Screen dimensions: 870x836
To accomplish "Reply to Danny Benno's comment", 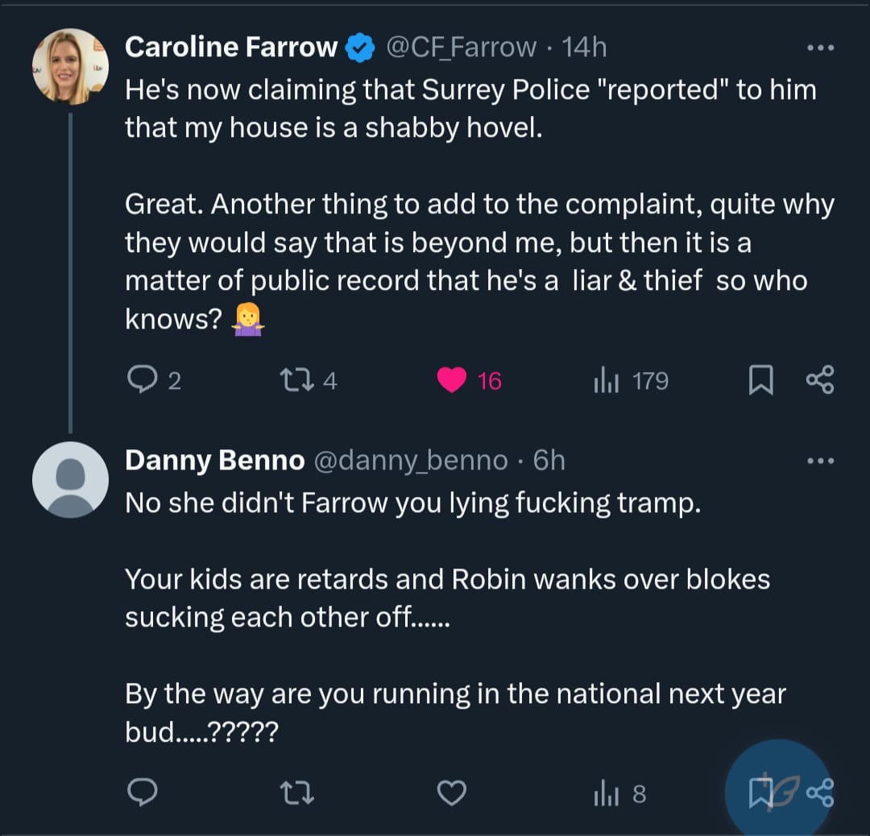I will [x=143, y=794].
